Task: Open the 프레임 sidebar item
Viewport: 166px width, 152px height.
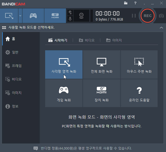Action: [21, 66]
